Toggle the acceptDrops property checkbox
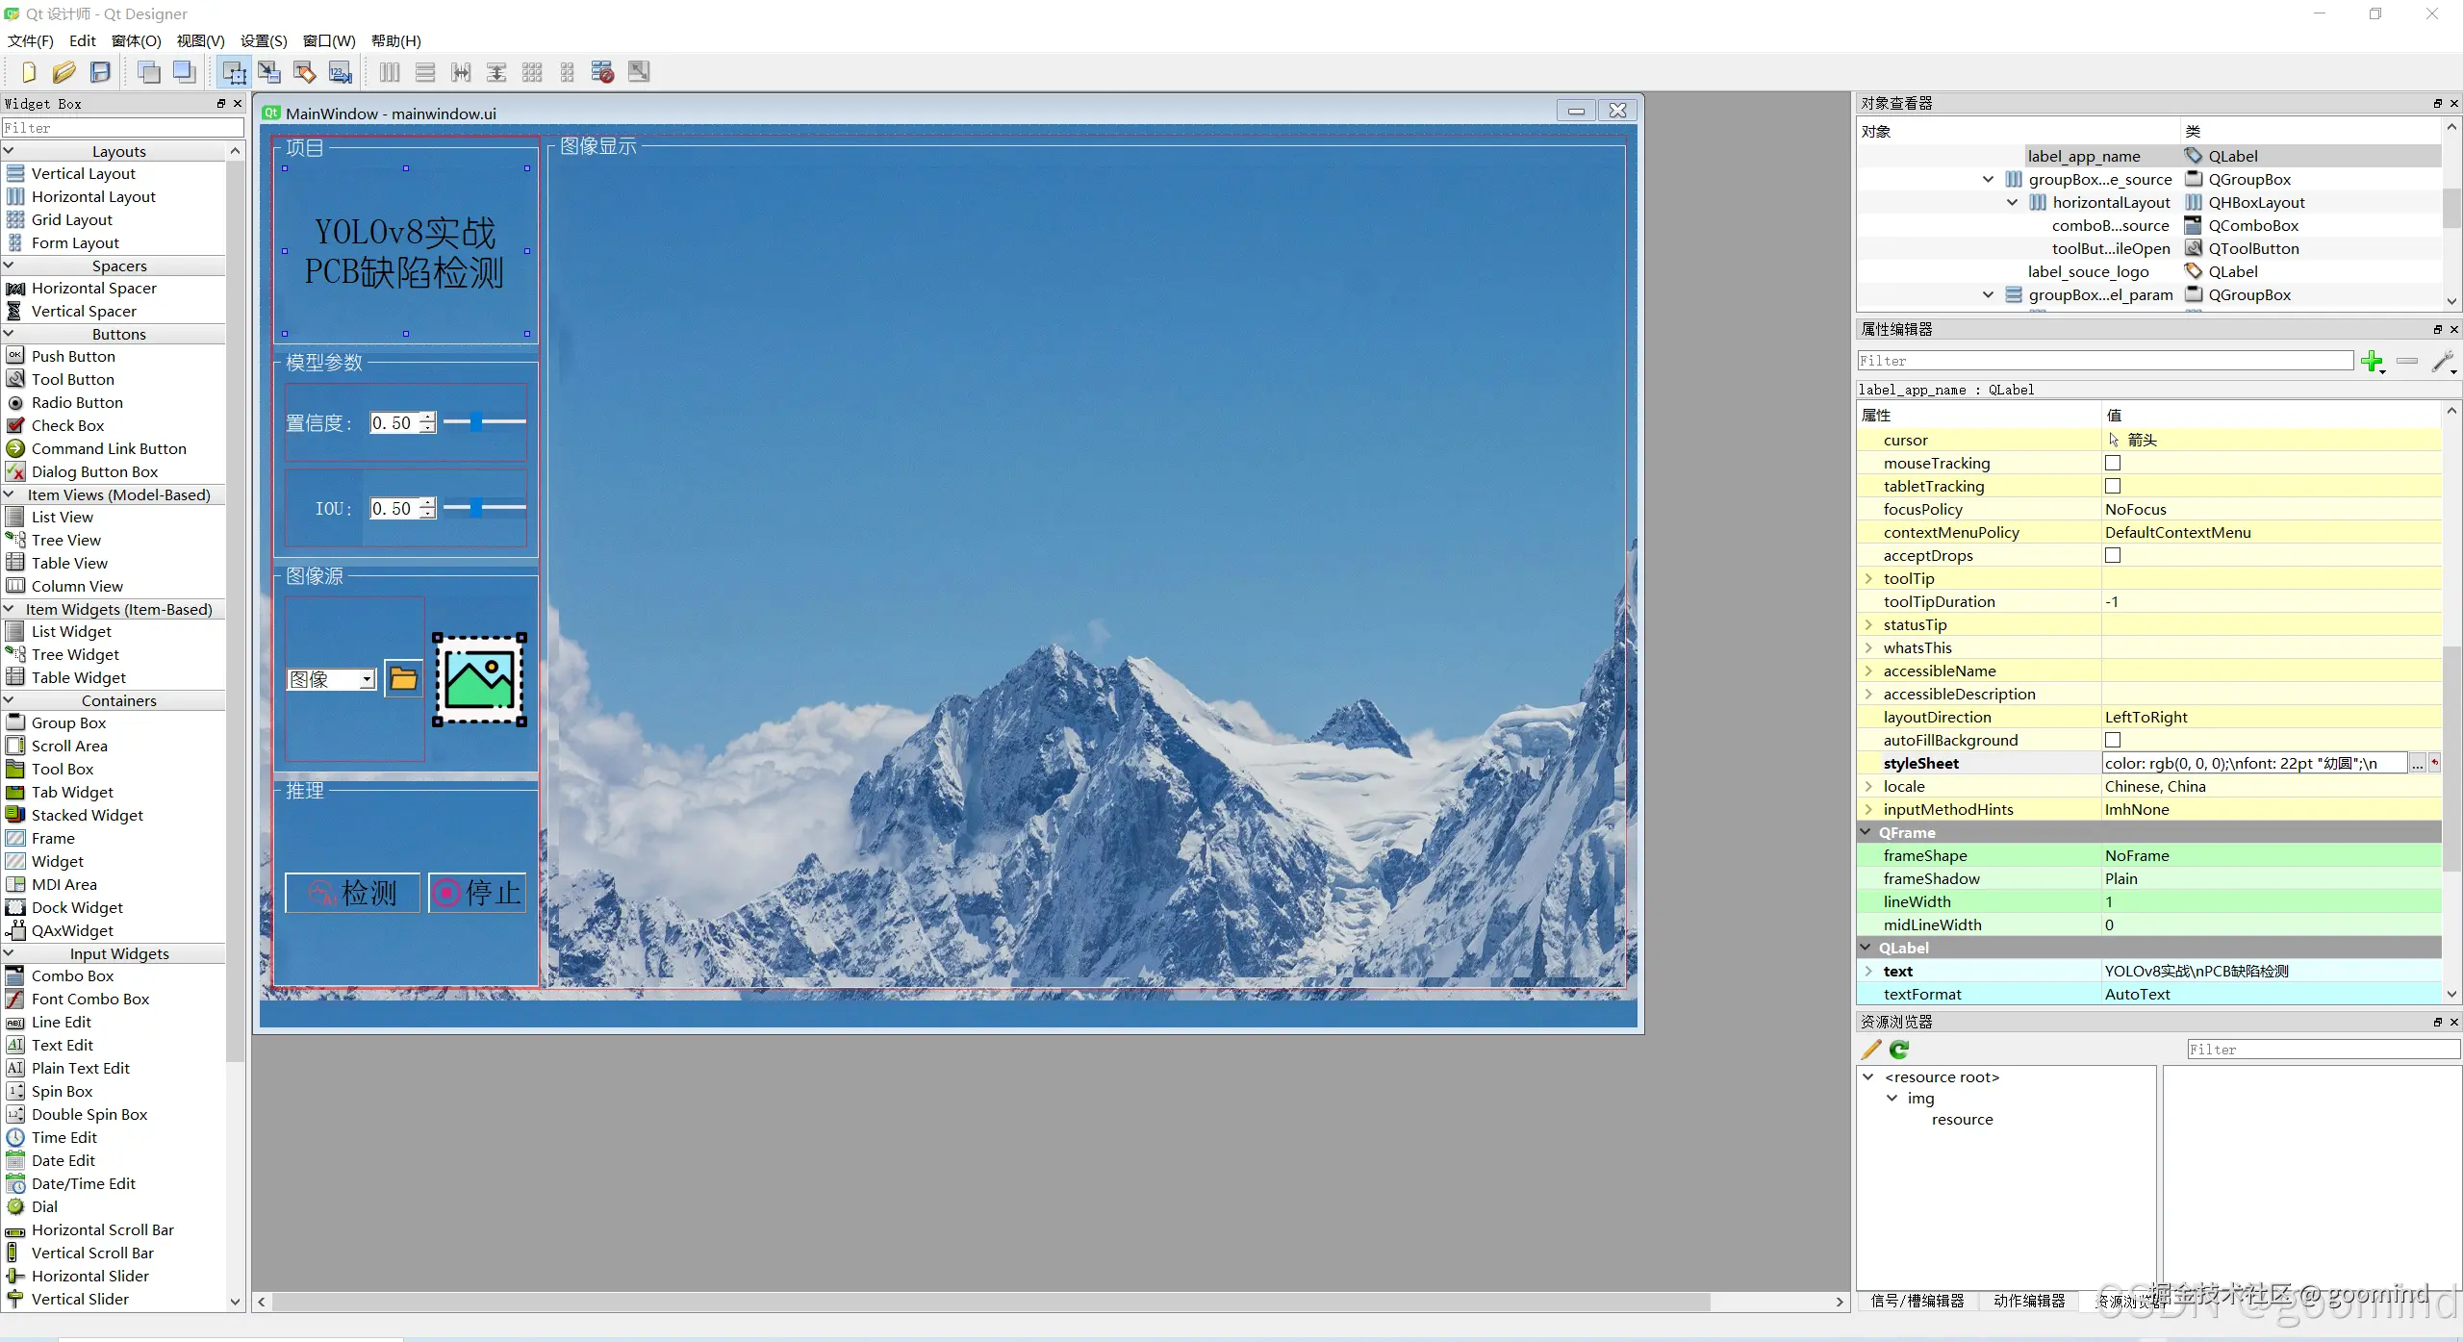The width and height of the screenshot is (2463, 1342). [x=2113, y=556]
